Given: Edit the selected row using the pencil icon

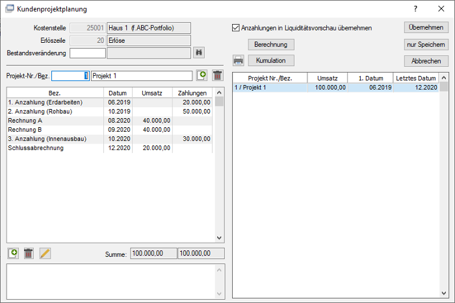Looking at the screenshot, I should coord(45,254).
